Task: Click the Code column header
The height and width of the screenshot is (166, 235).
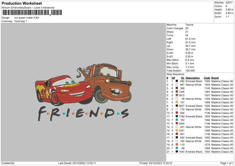Action: tap(207, 78)
